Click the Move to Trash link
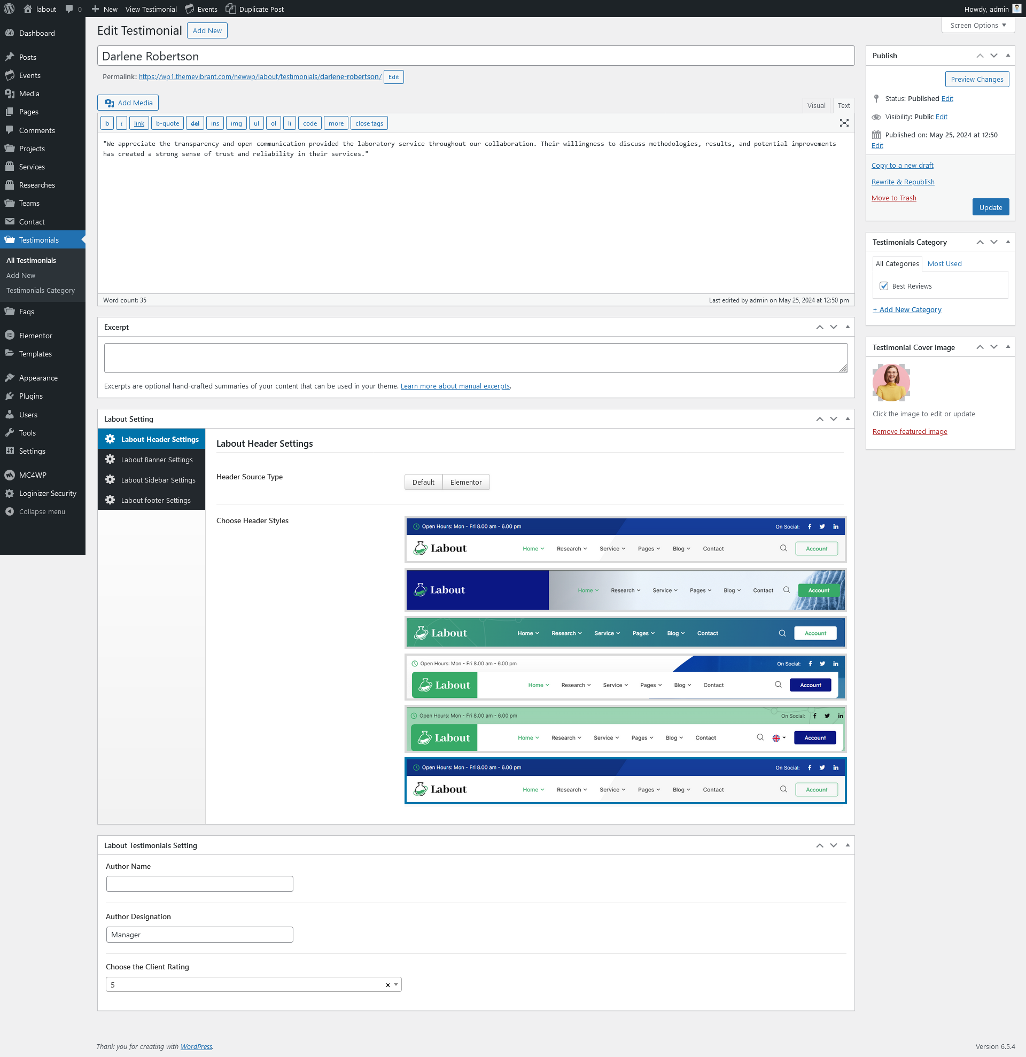Image resolution: width=1026 pixels, height=1057 pixels. pyautogui.click(x=893, y=198)
